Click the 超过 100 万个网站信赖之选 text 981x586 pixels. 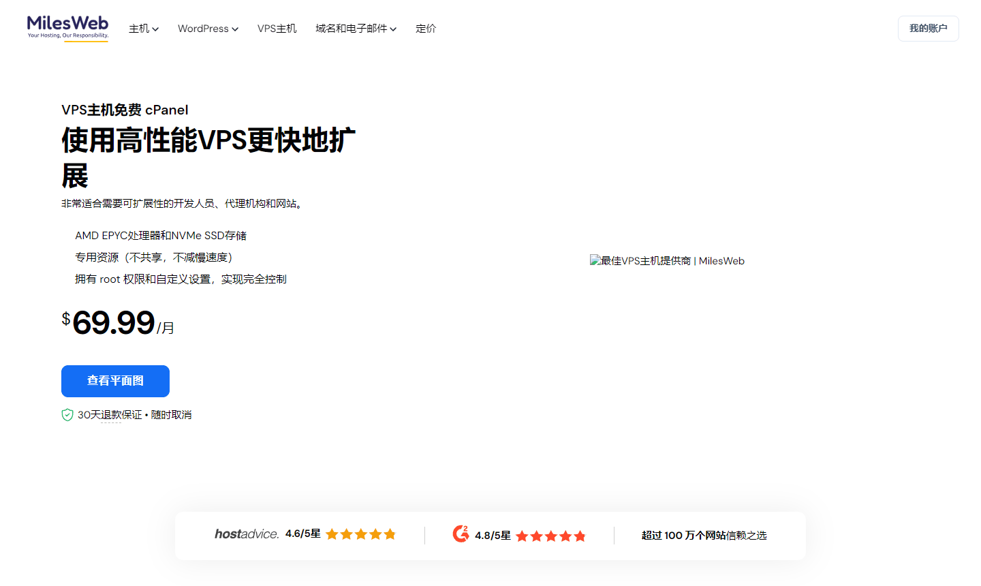(x=704, y=536)
